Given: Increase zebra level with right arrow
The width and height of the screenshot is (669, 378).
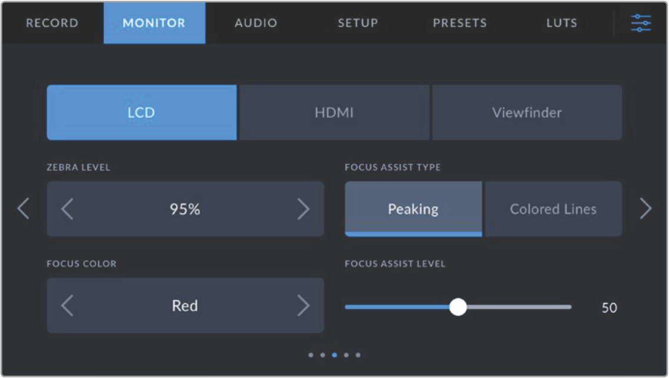Looking at the screenshot, I should point(303,209).
